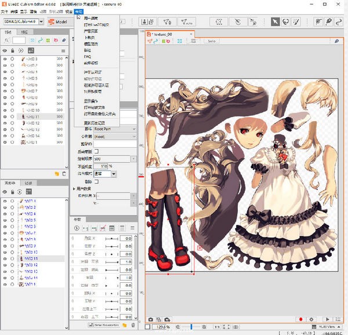Hide the first part via eye icon

tap(5, 59)
